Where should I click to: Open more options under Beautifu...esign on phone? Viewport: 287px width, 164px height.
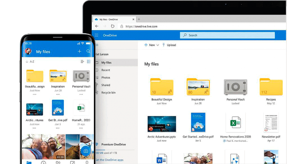point(34,94)
